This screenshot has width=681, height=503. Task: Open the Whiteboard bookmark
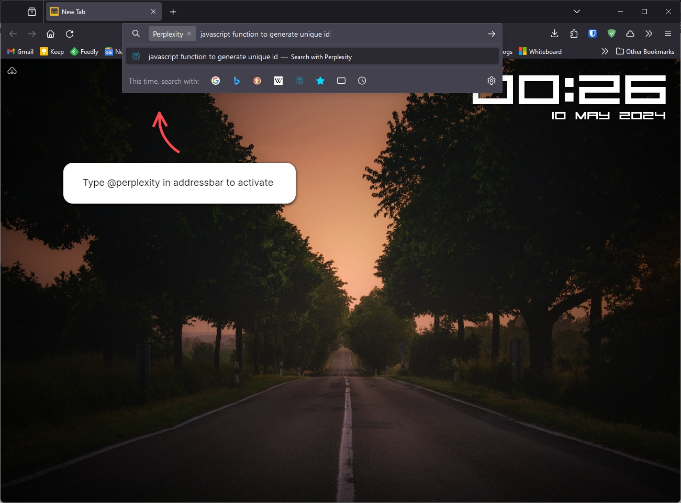(x=540, y=51)
